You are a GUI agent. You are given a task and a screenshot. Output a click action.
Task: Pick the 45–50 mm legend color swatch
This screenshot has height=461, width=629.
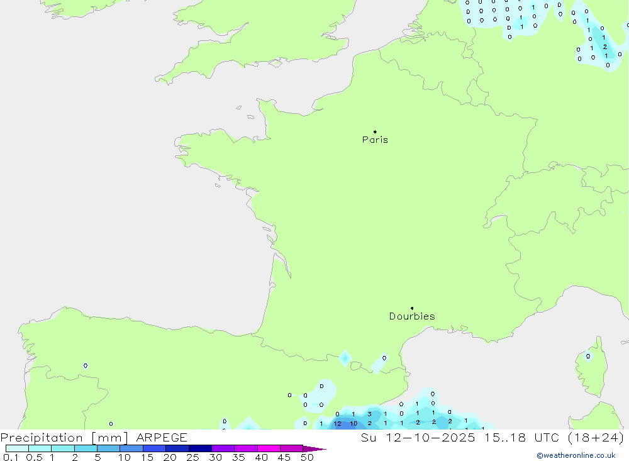pos(292,448)
